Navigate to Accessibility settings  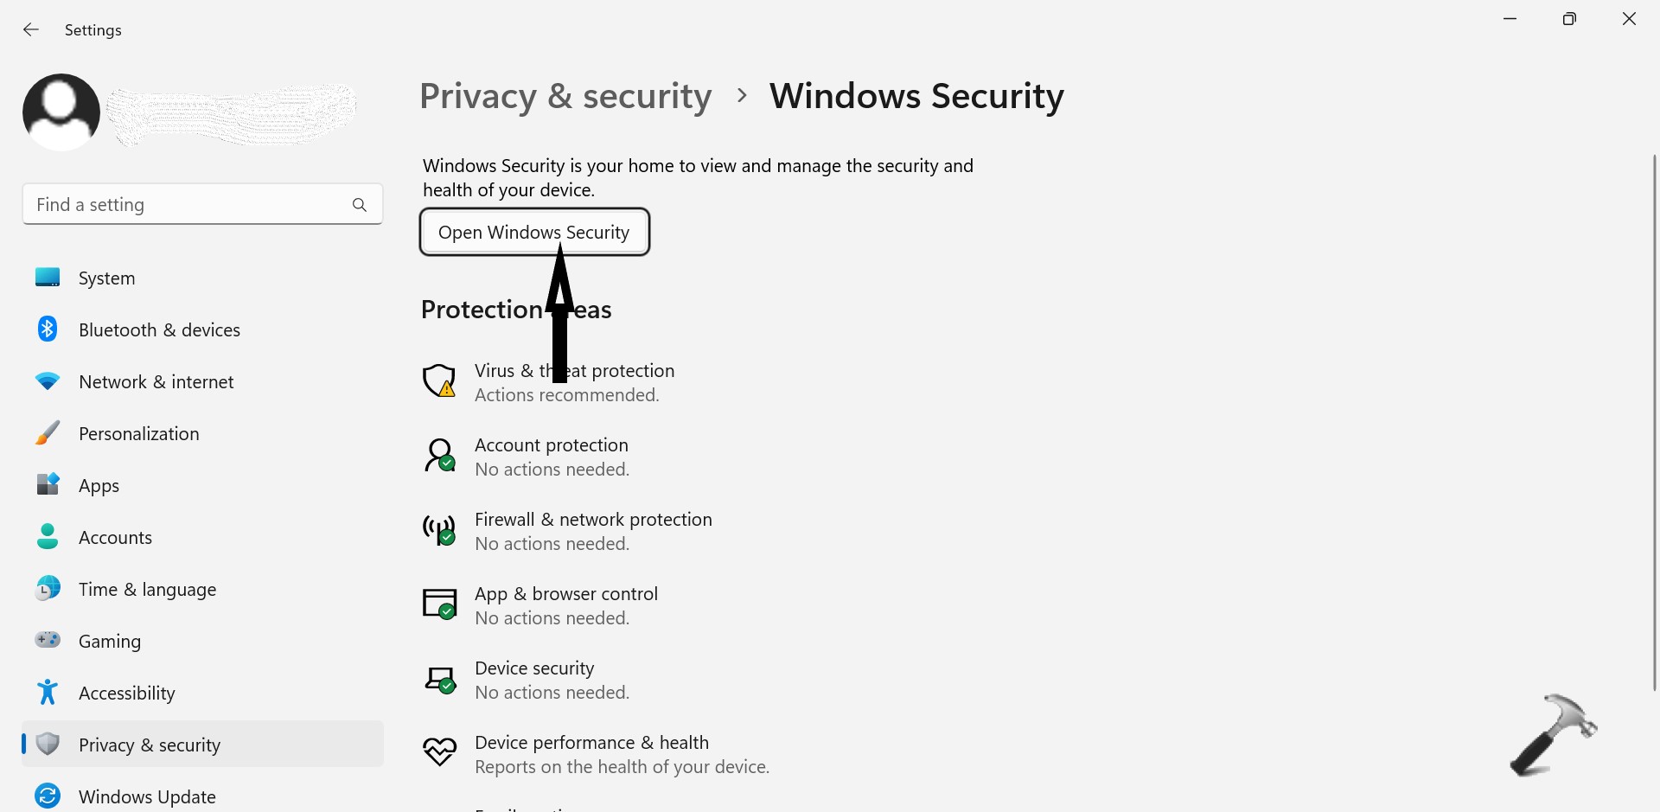click(126, 694)
